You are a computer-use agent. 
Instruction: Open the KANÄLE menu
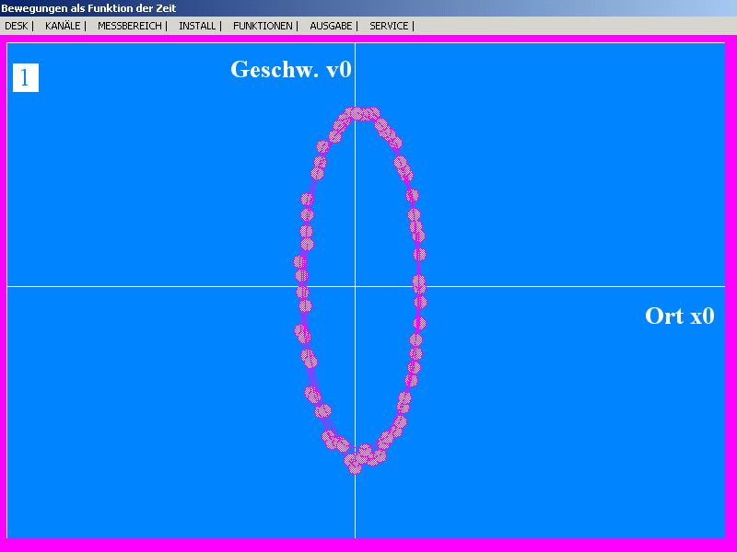[63, 26]
